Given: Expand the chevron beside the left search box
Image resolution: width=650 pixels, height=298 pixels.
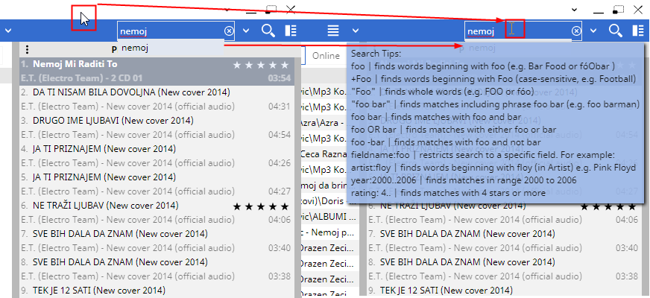Looking at the screenshot, I should 246,31.
